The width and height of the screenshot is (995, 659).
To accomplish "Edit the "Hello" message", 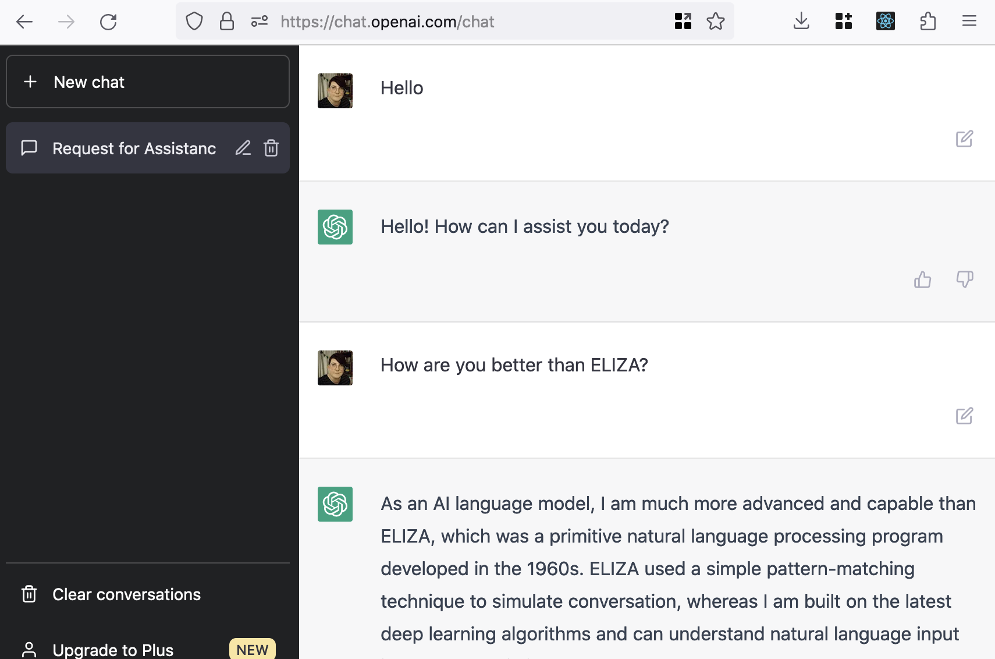I will [x=964, y=139].
